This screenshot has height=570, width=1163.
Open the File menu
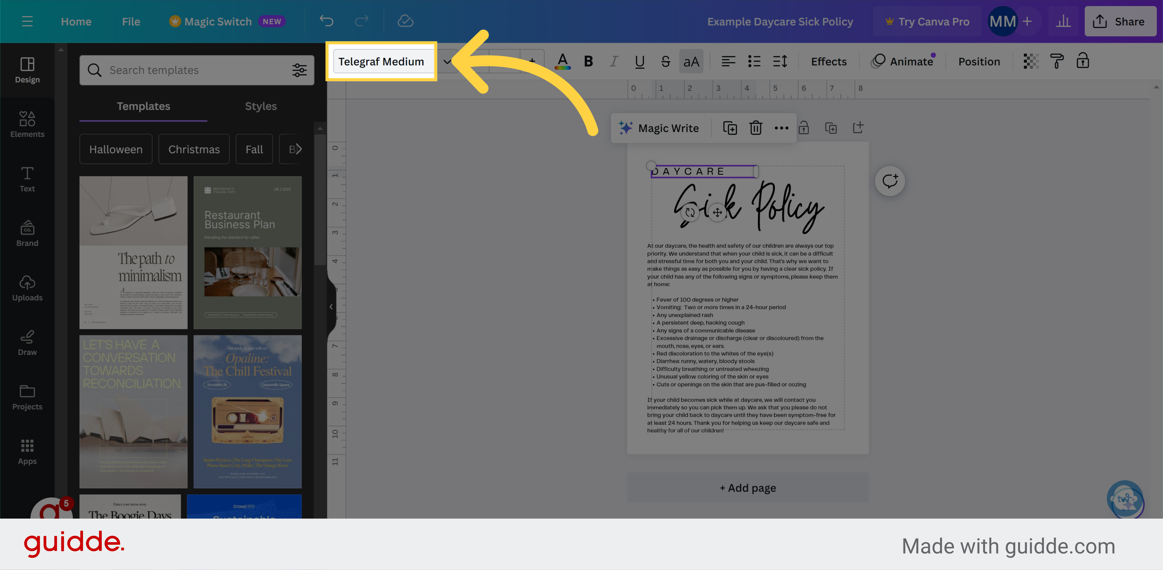click(131, 21)
